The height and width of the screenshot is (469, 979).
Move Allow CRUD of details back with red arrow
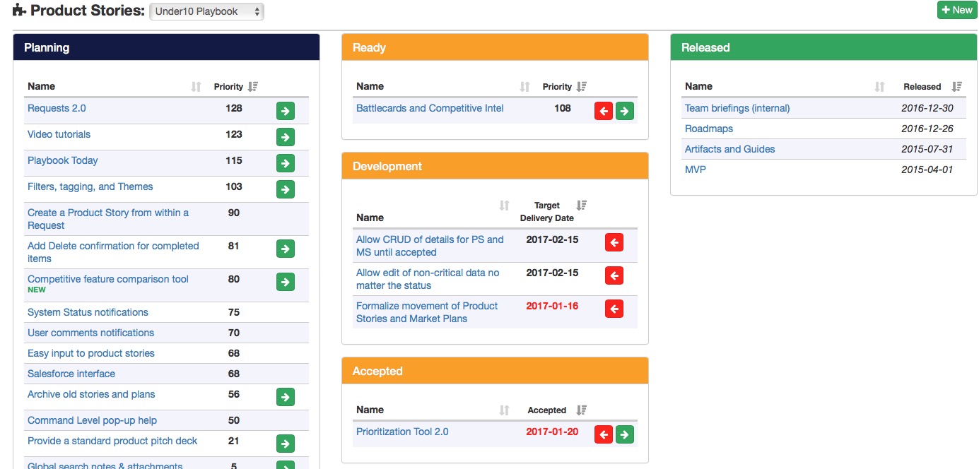click(614, 242)
